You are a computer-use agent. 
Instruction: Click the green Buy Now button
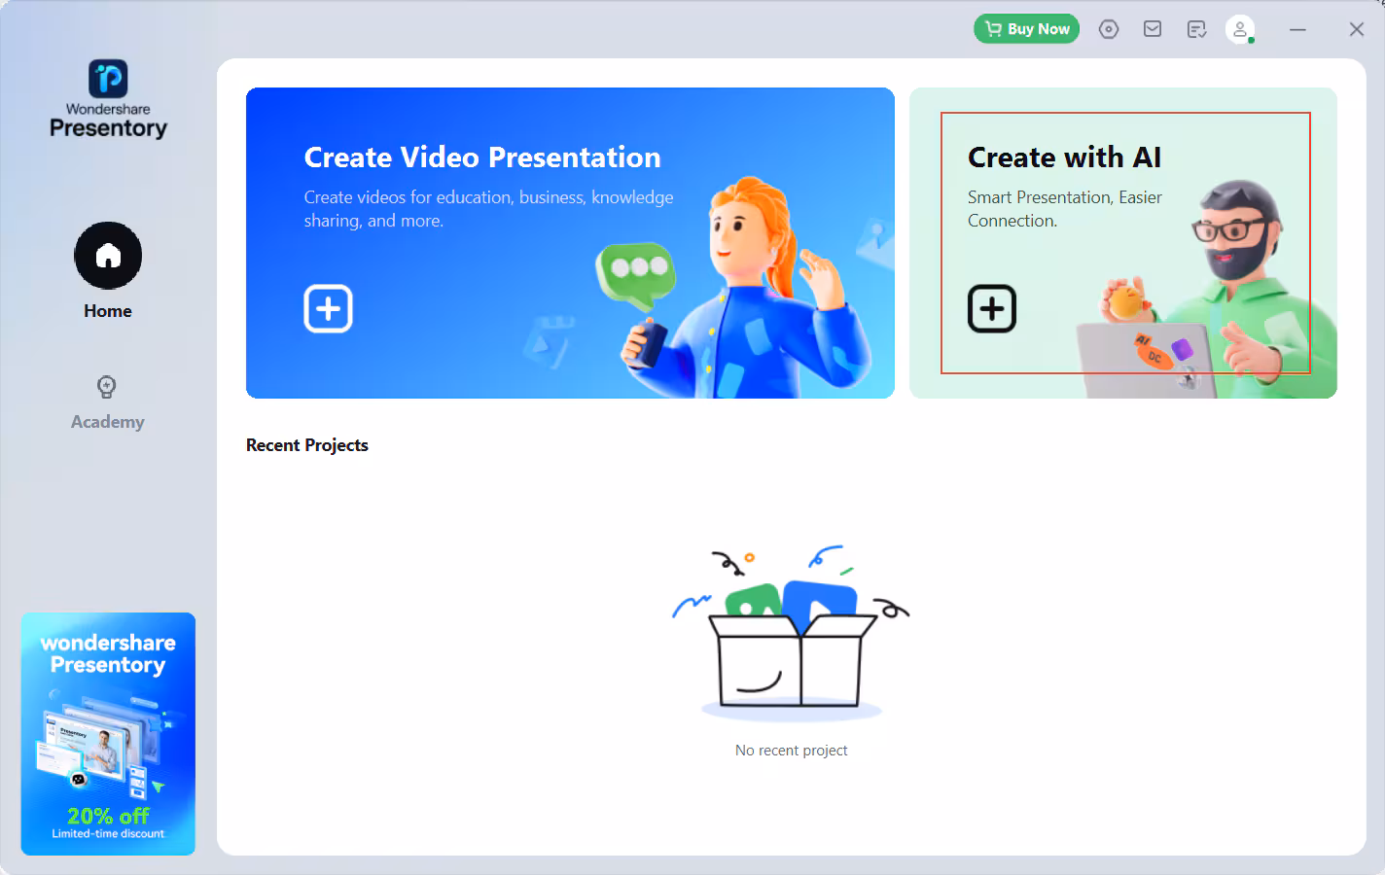pos(1026,29)
